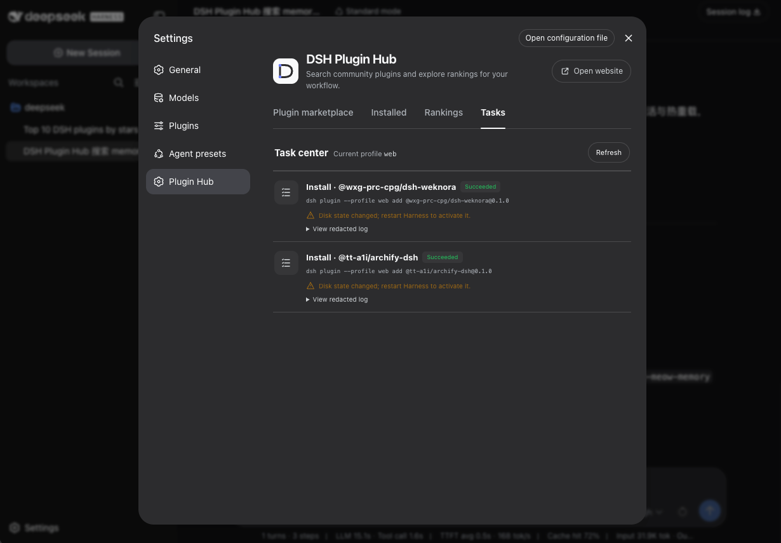Image resolution: width=781 pixels, height=543 pixels.
Task: Expand redacted log for dsh-weknora install
Action: pos(337,229)
